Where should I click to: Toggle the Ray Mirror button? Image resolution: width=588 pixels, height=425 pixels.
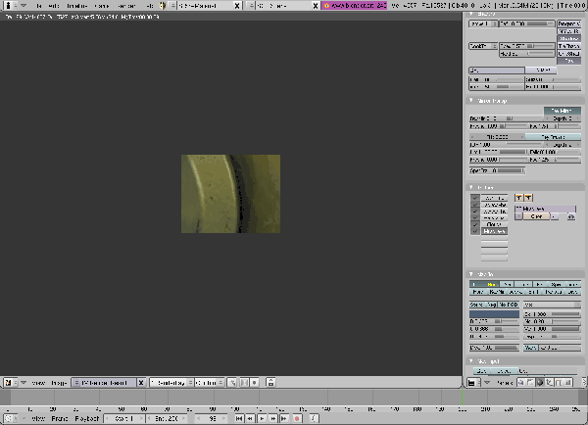coord(563,111)
